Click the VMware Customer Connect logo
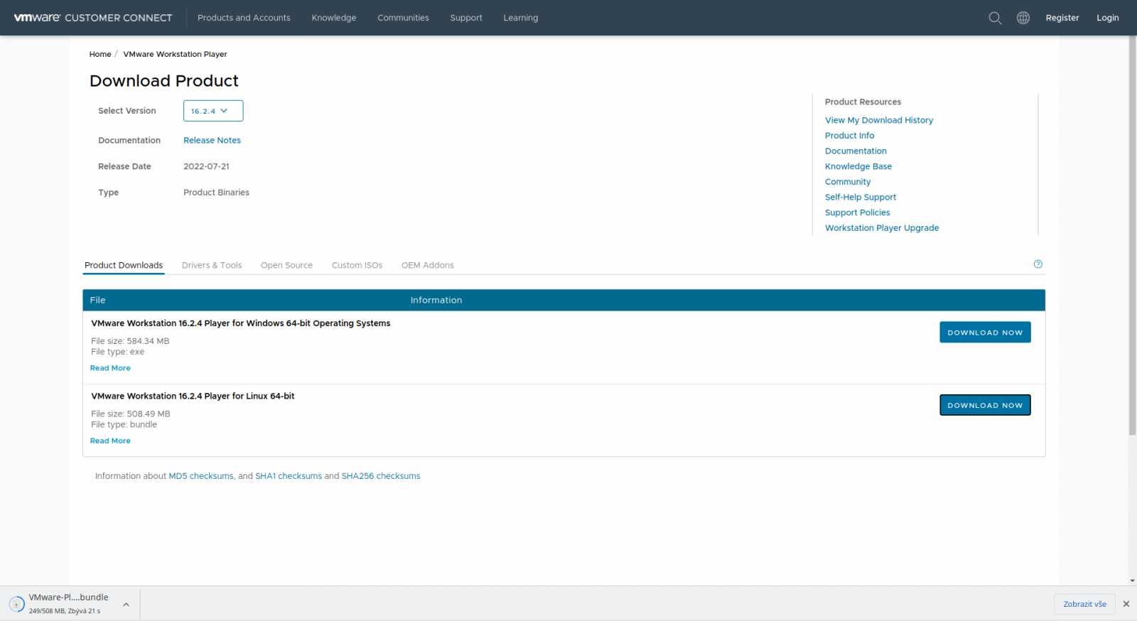 [x=93, y=18]
